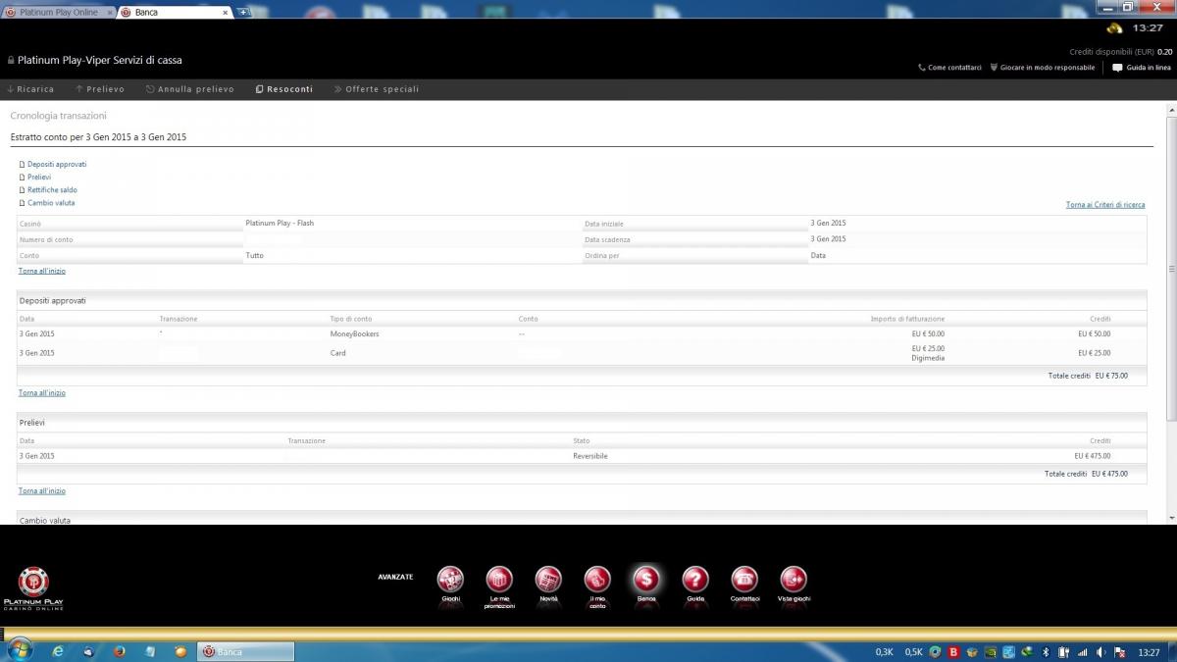The height and width of the screenshot is (662, 1177).
Task: Click the MoneyBookers deposit row
Action: (x=582, y=334)
